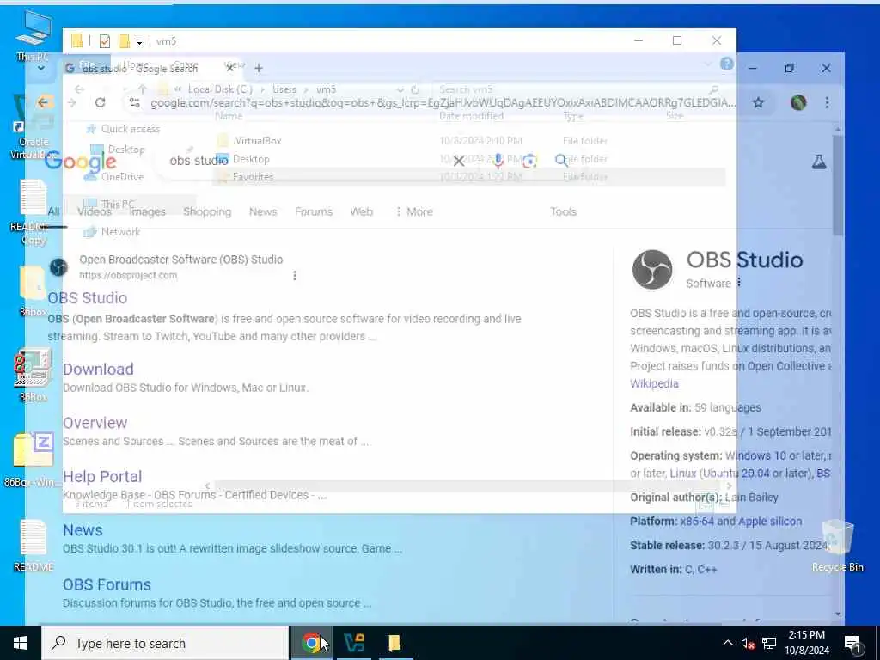The height and width of the screenshot is (660, 880).
Task: Open options dots beside OBS Studio Software panel
Action: point(738,282)
